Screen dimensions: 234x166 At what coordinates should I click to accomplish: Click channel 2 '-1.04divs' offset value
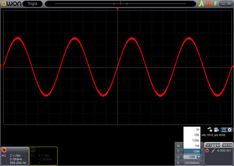45,159
